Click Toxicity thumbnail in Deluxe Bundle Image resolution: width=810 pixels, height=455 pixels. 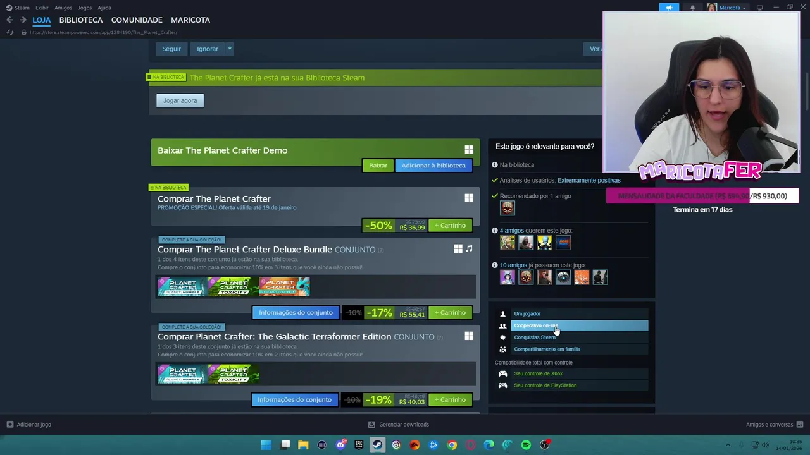tap(234, 287)
